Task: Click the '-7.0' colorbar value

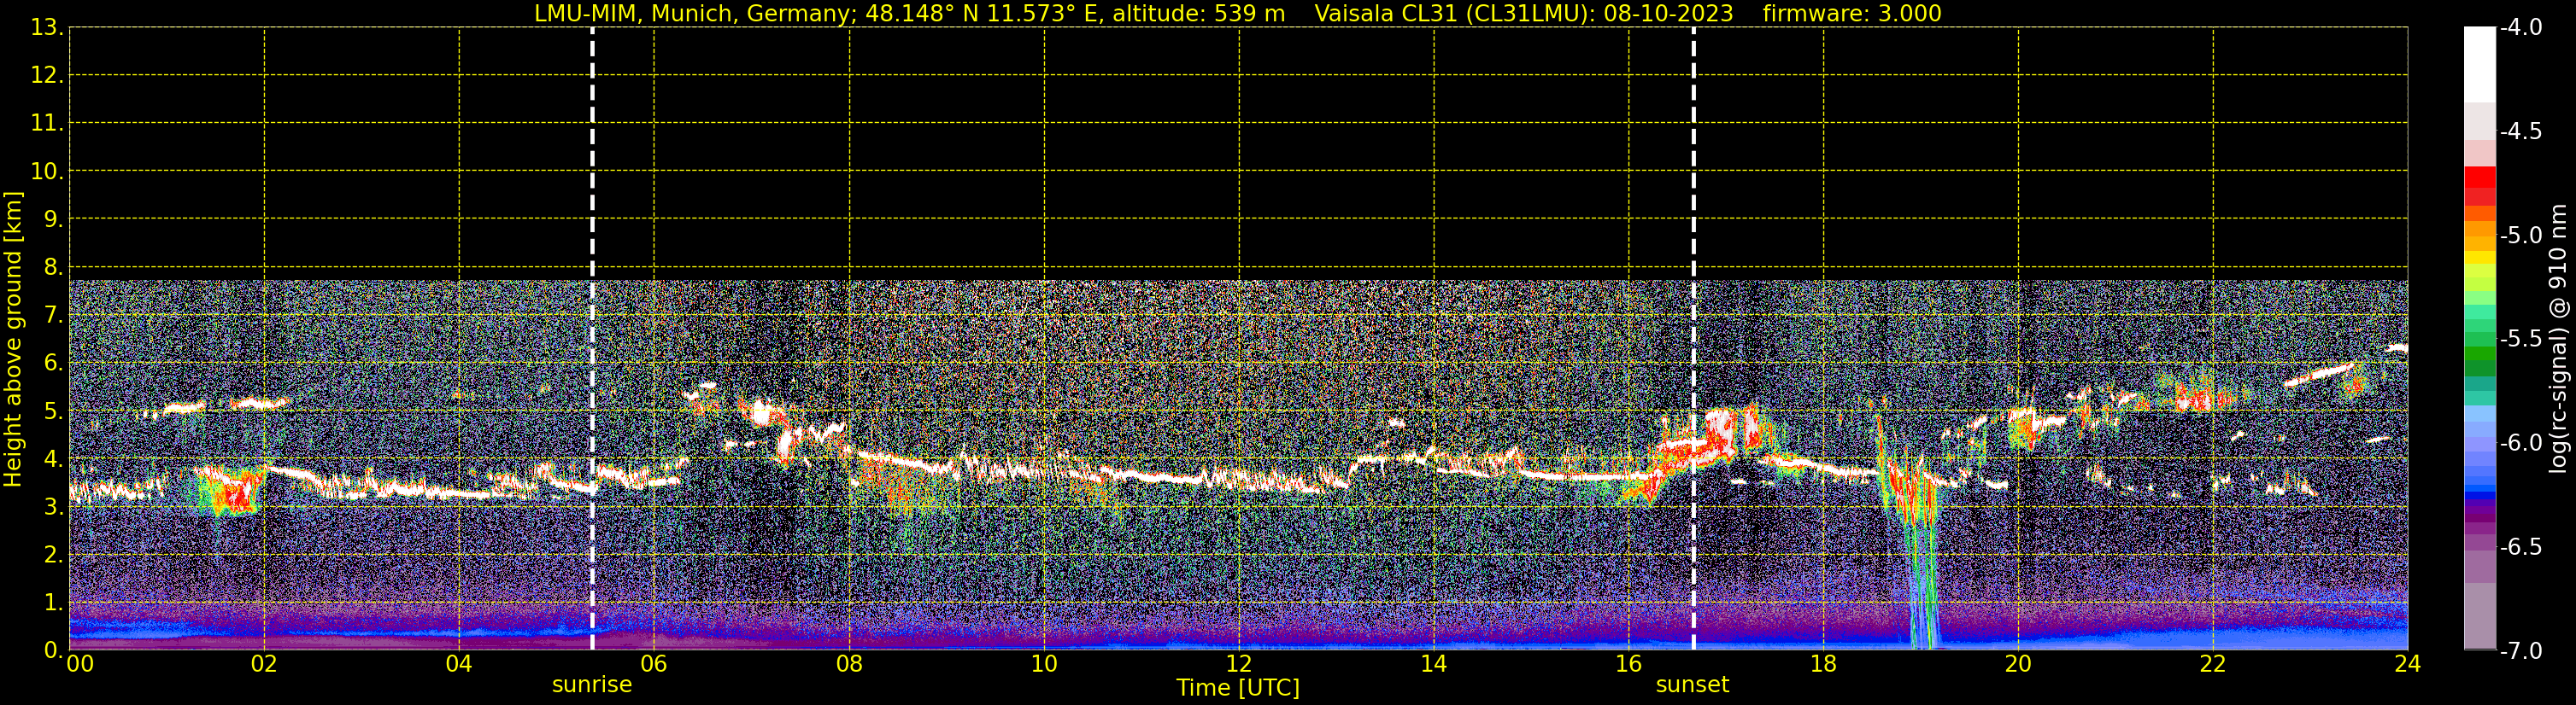Action: (2520, 650)
